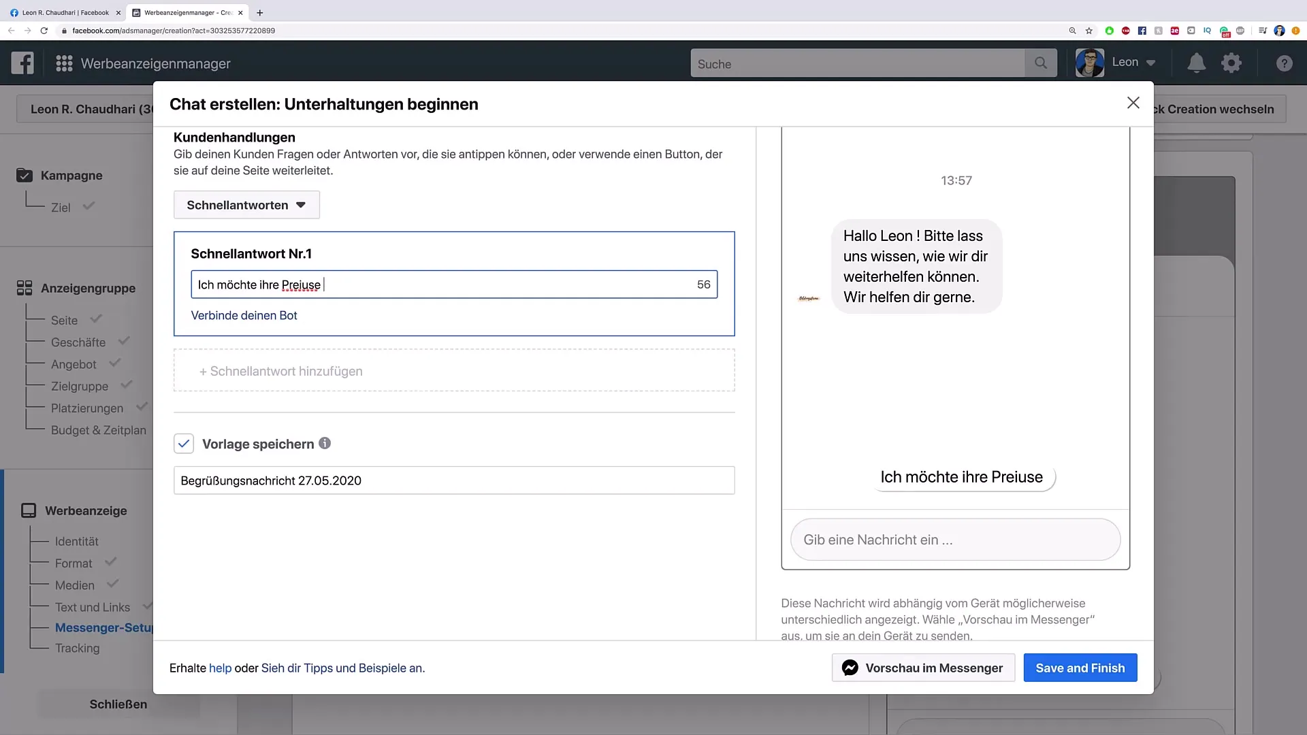Click the Schließen button in sidebar
The width and height of the screenshot is (1307, 735).
(118, 704)
